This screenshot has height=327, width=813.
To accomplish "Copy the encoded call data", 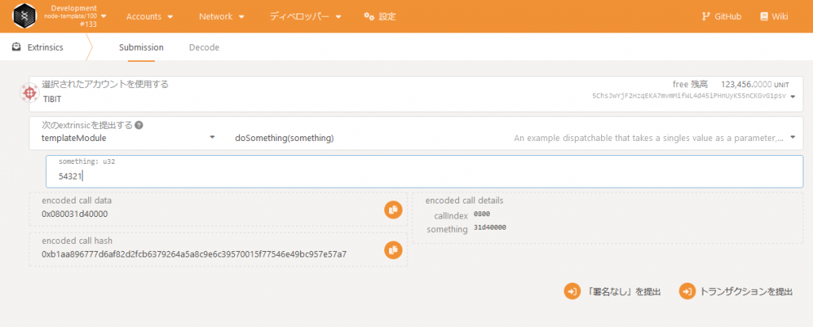I will click(392, 209).
